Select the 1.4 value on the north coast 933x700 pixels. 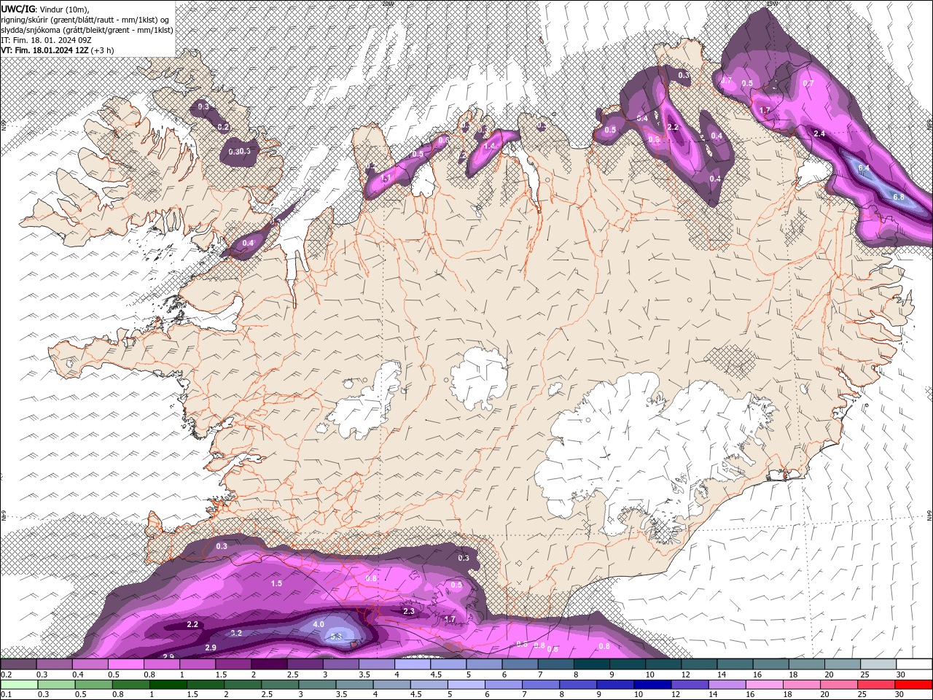pos(489,146)
